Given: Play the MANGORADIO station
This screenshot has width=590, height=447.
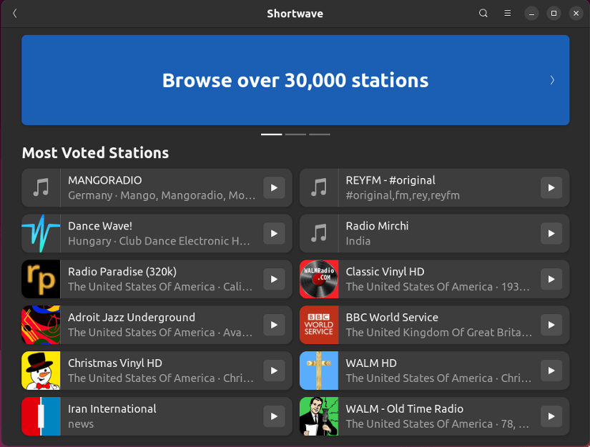Looking at the screenshot, I should (x=274, y=188).
